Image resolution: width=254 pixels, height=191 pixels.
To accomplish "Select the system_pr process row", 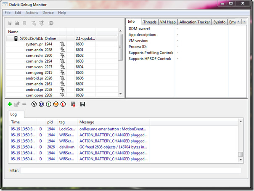I will click(x=62, y=44).
